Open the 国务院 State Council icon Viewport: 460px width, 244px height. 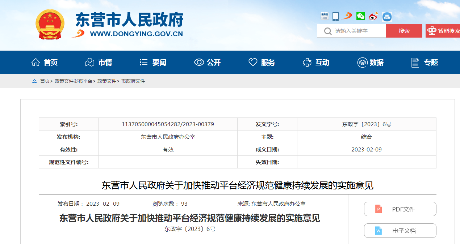pos(325,16)
